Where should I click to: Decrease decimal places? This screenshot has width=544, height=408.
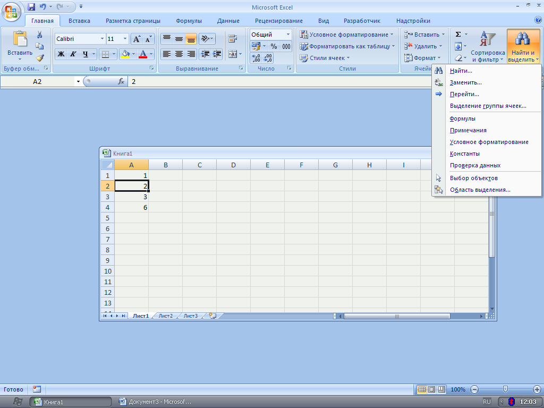(268, 58)
